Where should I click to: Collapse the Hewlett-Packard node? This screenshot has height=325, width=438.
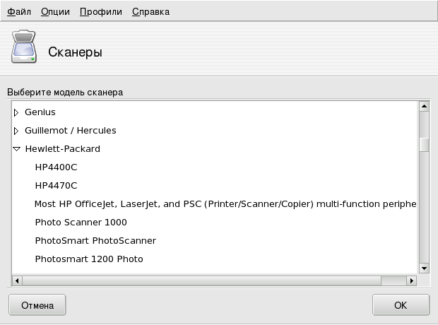16,149
